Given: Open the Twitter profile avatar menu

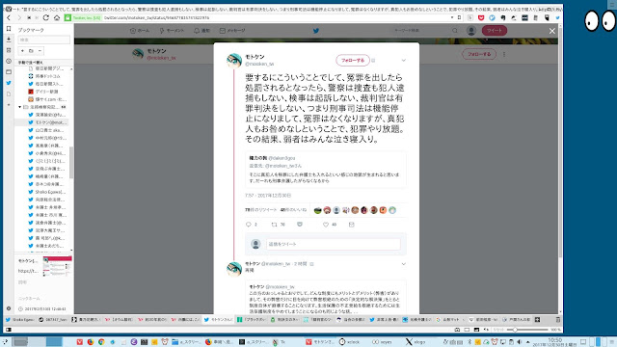Looking at the screenshot, I should click(x=471, y=30).
